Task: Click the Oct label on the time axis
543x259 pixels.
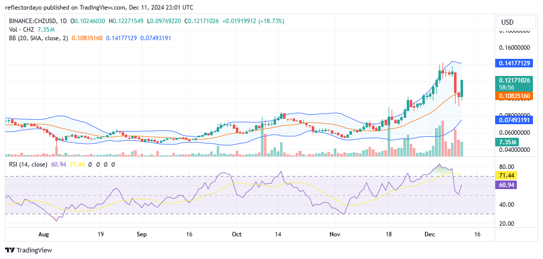Action: click(236, 234)
